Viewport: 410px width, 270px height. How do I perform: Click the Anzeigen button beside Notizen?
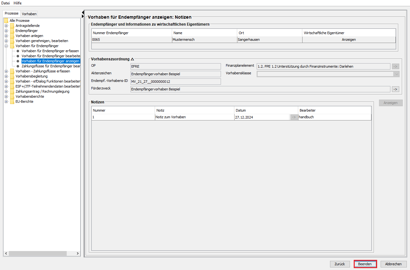coord(391,103)
